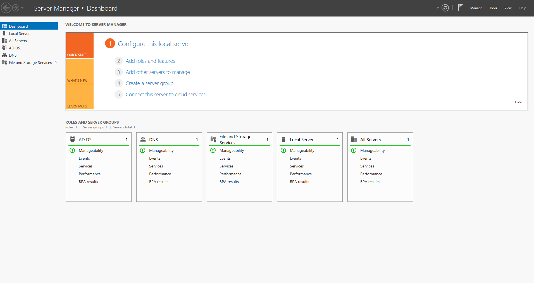The width and height of the screenshot is (534, 283).
Task: Click the All Servers tile header icon
Action: 354,139
